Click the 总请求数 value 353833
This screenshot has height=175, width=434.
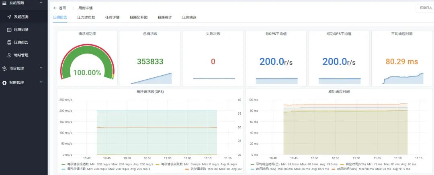click(150, 62)
